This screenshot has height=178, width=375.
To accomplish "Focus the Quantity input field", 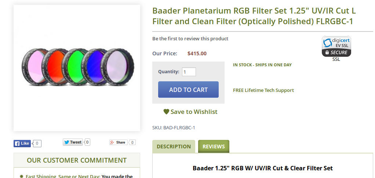I will coord(189,72).
